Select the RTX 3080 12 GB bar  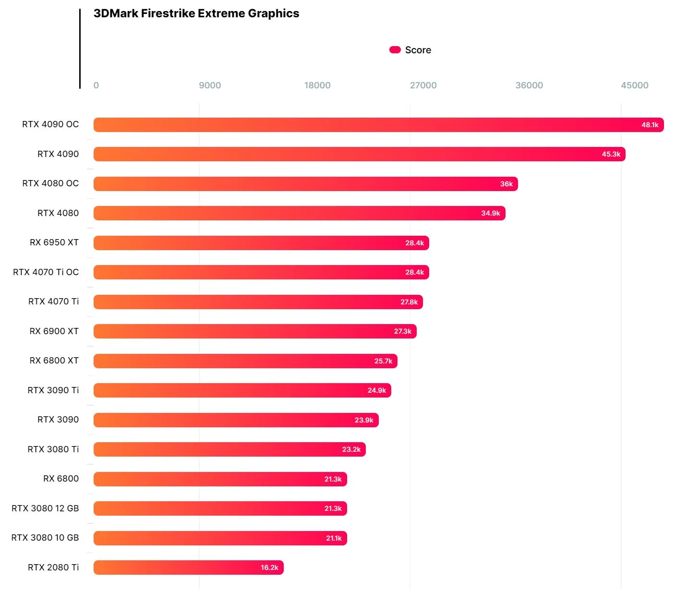pos(220,508)
